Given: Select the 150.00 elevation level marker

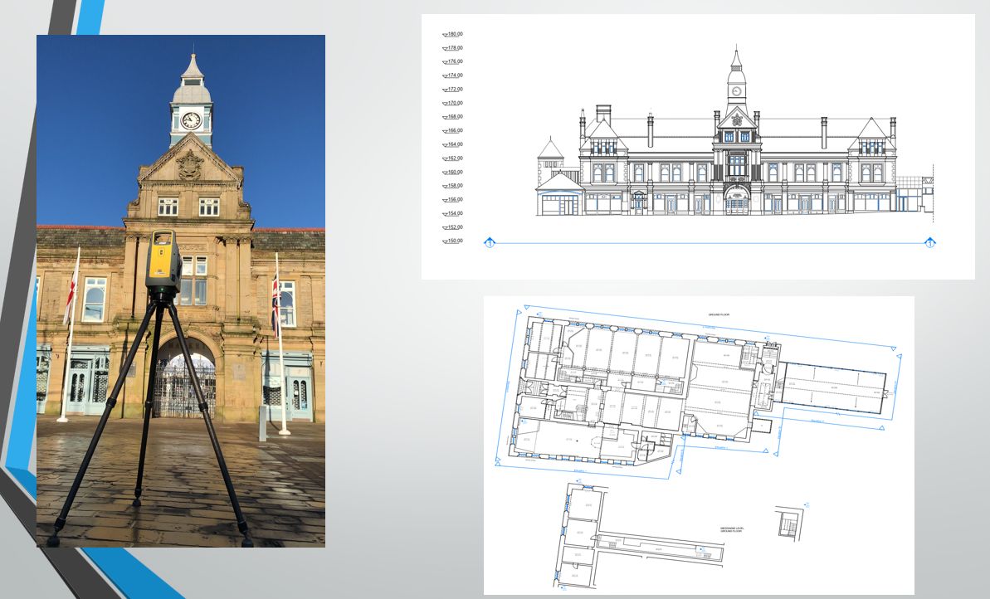Looking at the screenshot, I should 453,241.
